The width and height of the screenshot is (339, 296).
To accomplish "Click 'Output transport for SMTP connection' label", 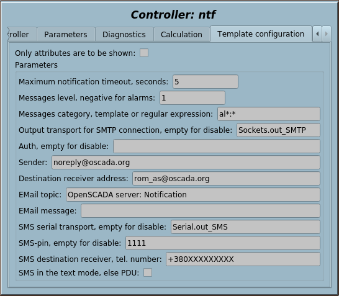I will click(x=125, y=130).
